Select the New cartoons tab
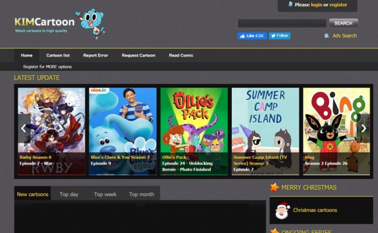 click(x=33, y=194)
